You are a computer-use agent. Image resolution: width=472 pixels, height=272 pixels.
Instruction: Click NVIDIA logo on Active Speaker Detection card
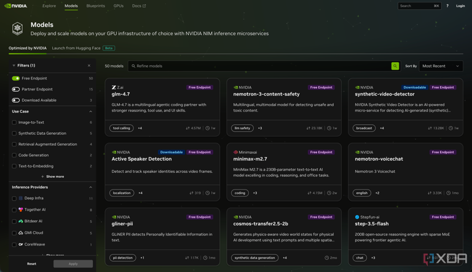[x=114, y=152]
